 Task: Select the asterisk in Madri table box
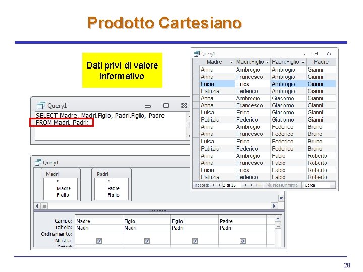pyautogui.click(x=58, y=181)
